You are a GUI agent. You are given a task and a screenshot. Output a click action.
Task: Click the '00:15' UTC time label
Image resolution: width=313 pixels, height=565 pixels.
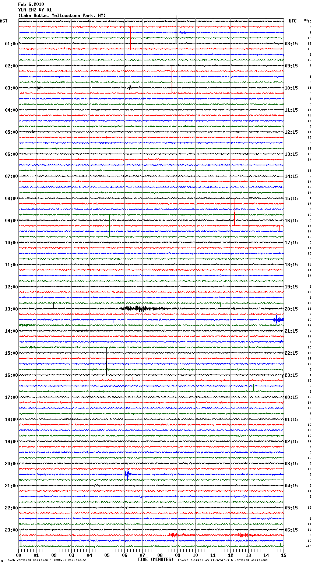pyautogui.click(x=291, y=397)
